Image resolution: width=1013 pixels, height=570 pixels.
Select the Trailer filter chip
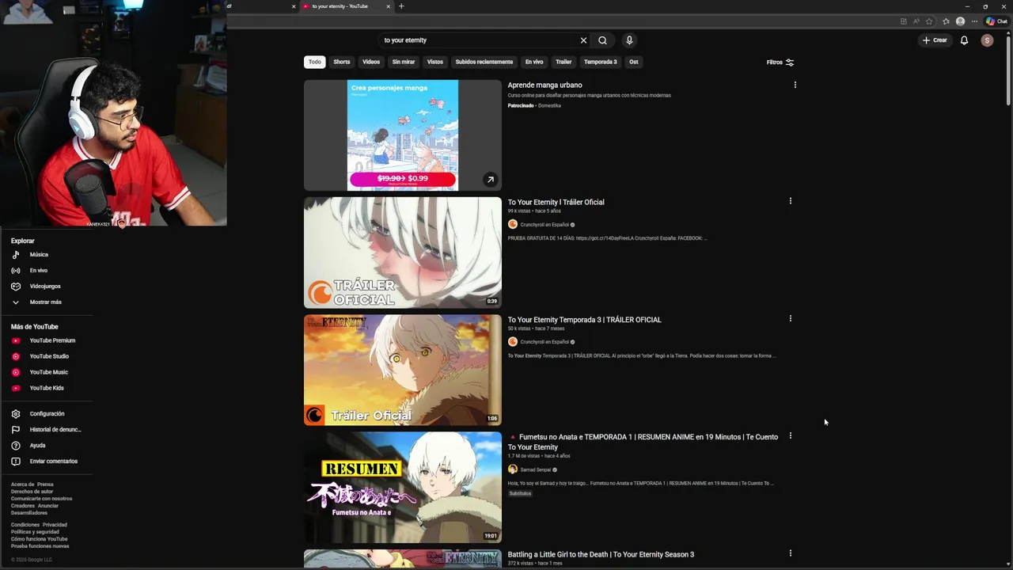click(x=563, y=62)
